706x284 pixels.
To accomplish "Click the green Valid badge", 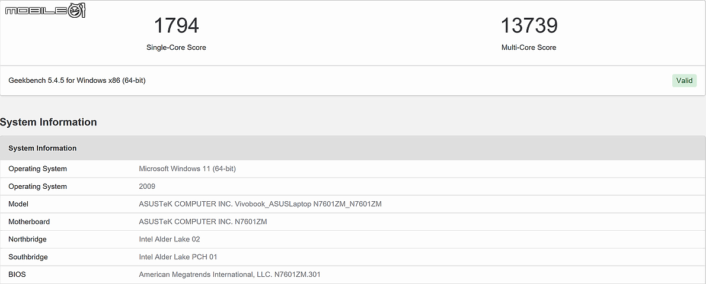I will 684,80.
